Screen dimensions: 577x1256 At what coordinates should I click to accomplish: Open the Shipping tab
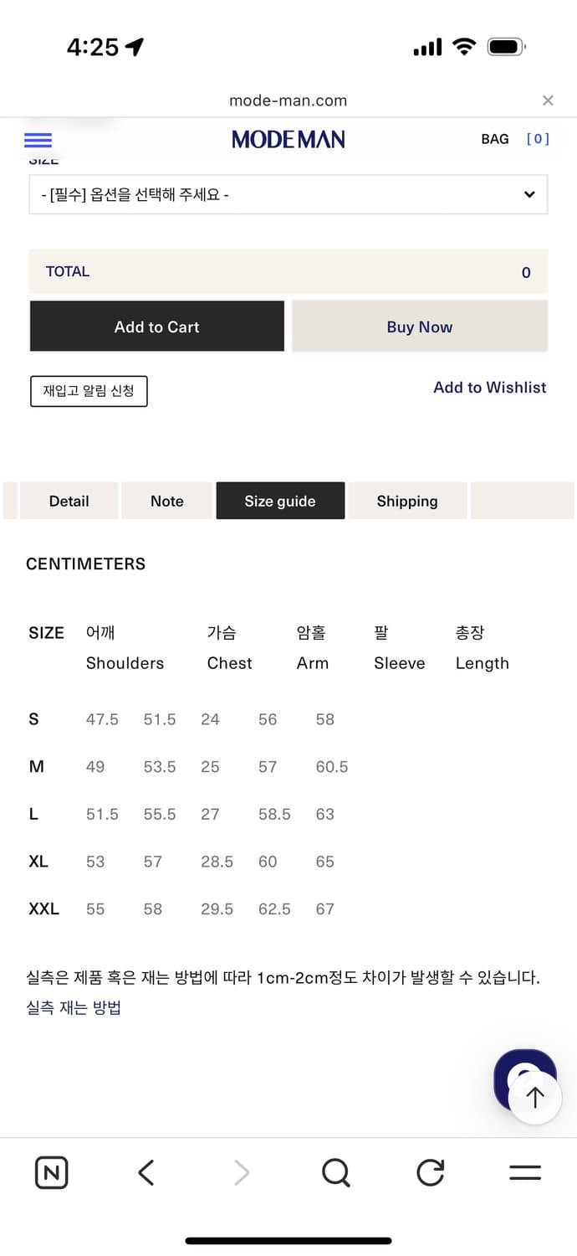coord(407,501)
